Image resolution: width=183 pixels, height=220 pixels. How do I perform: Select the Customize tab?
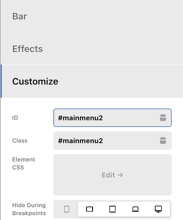[x=92, y=81]
